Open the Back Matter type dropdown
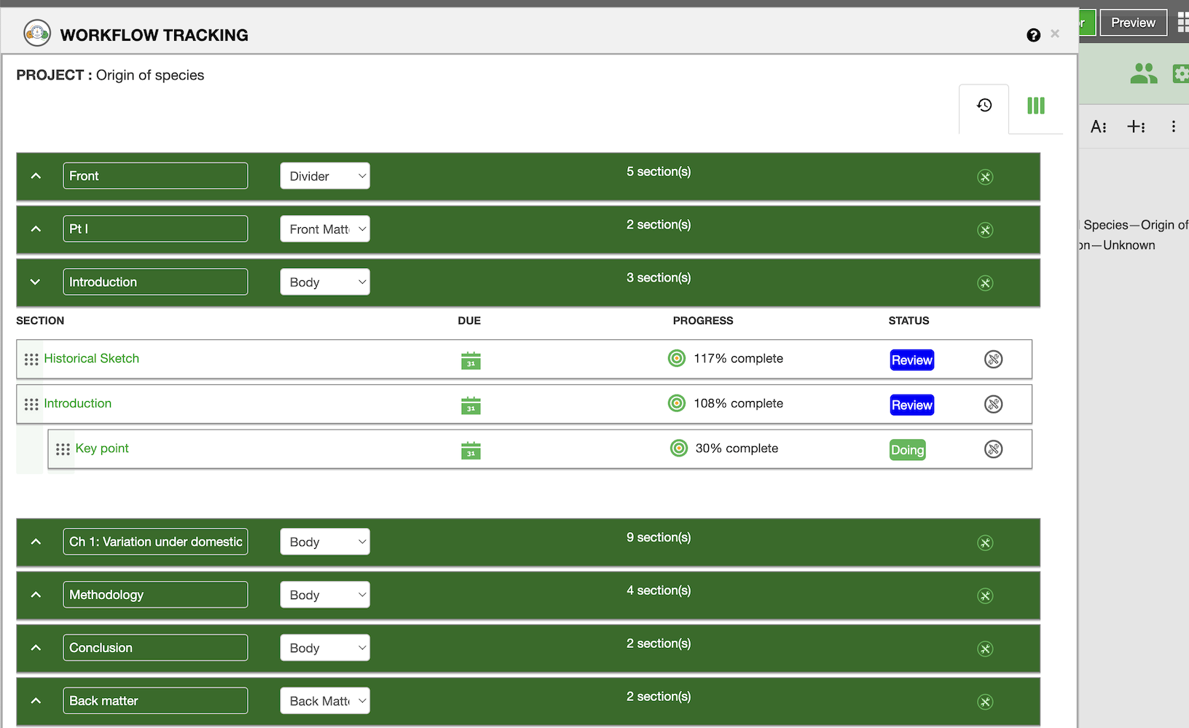This screenshot has width=1189, height=728. point(325,701)
